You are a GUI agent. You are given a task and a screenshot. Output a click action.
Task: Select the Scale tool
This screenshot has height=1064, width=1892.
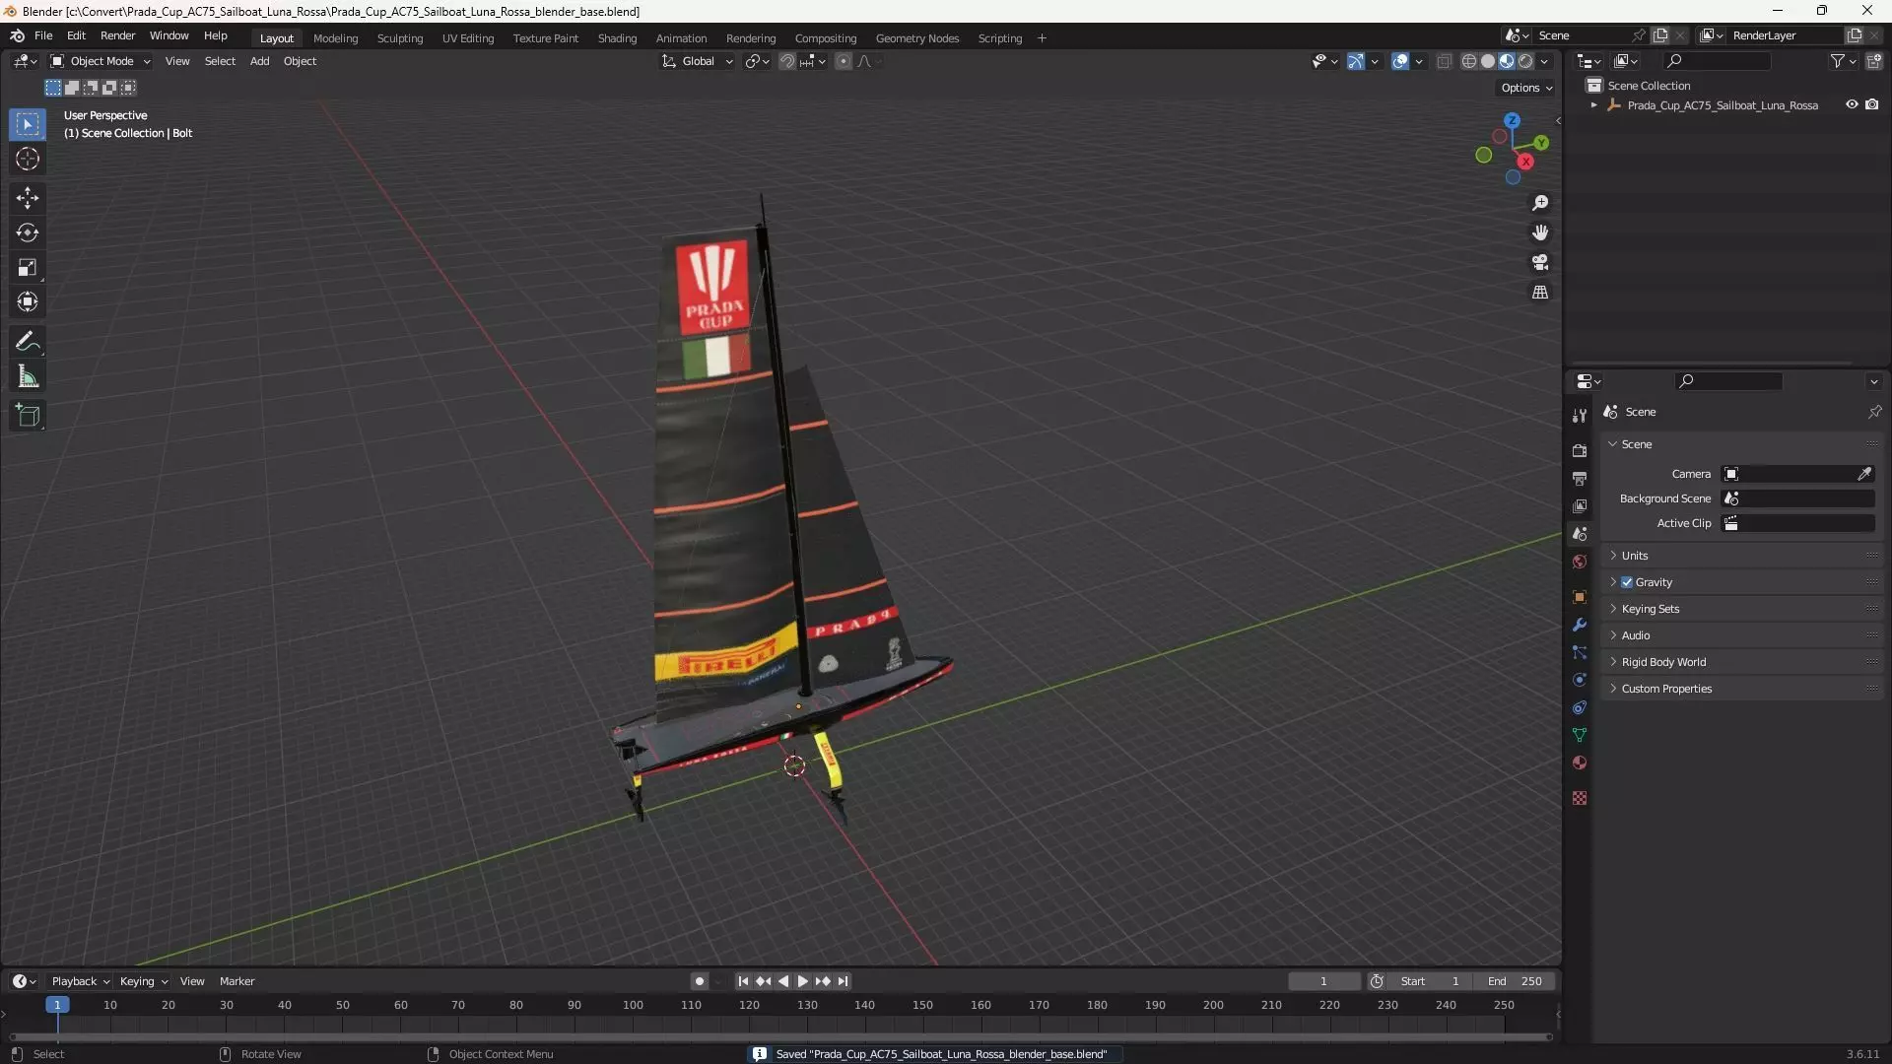(28, 267)
